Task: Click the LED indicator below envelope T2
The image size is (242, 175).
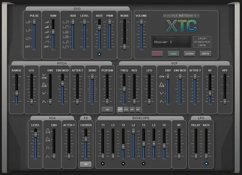Action: 123,163
